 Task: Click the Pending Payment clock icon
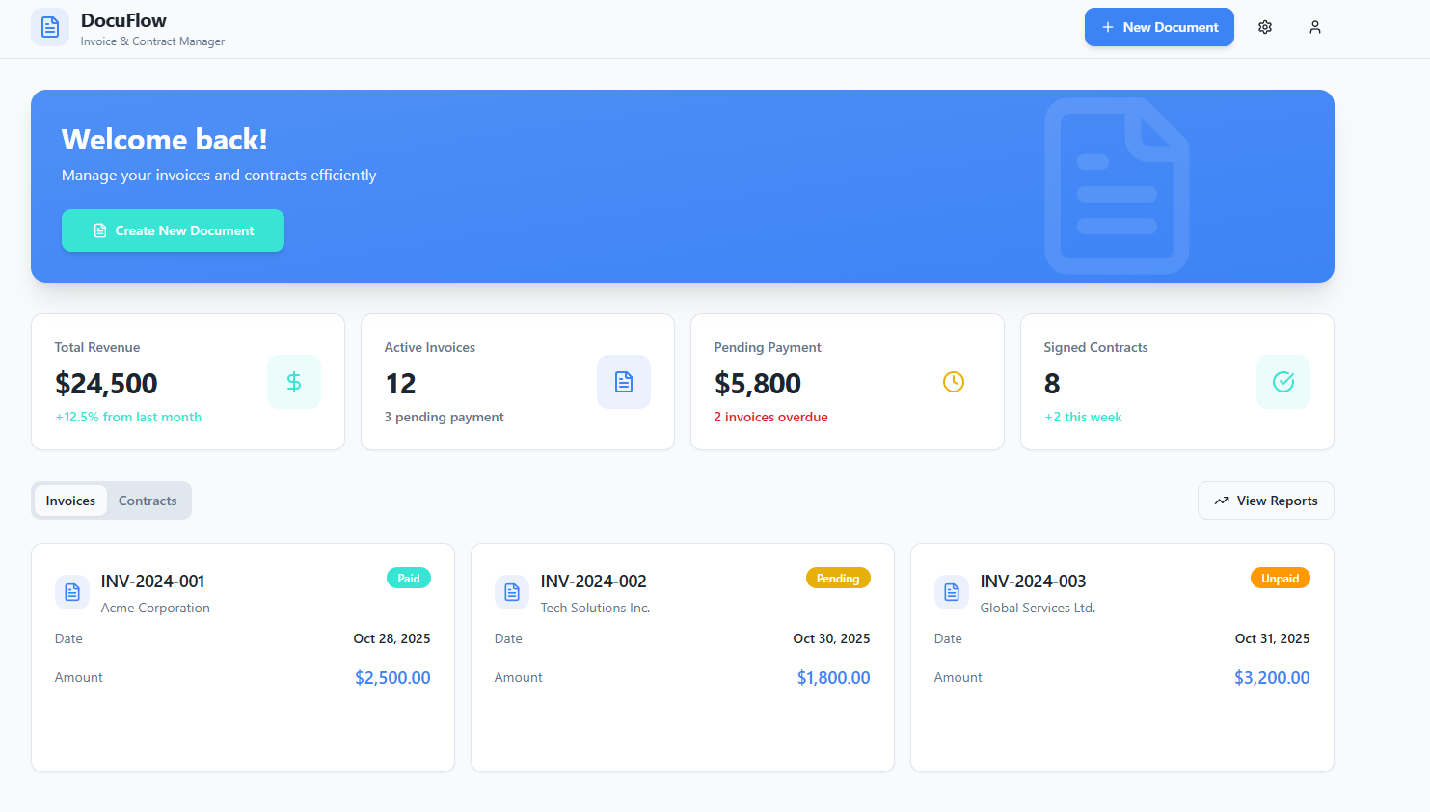coord(954,382)
